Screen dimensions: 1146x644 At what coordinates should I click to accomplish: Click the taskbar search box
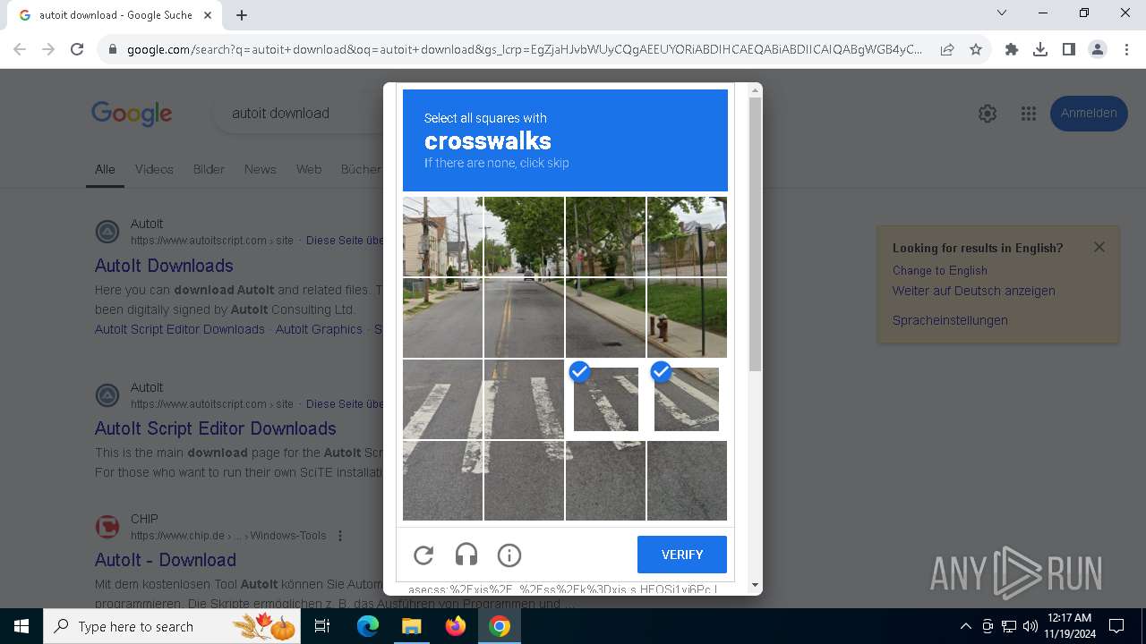174,626
